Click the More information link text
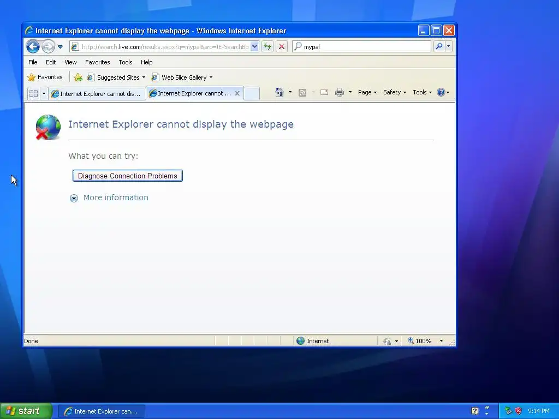This screenshot has width=559, height=419. click(x=116, y=197)
